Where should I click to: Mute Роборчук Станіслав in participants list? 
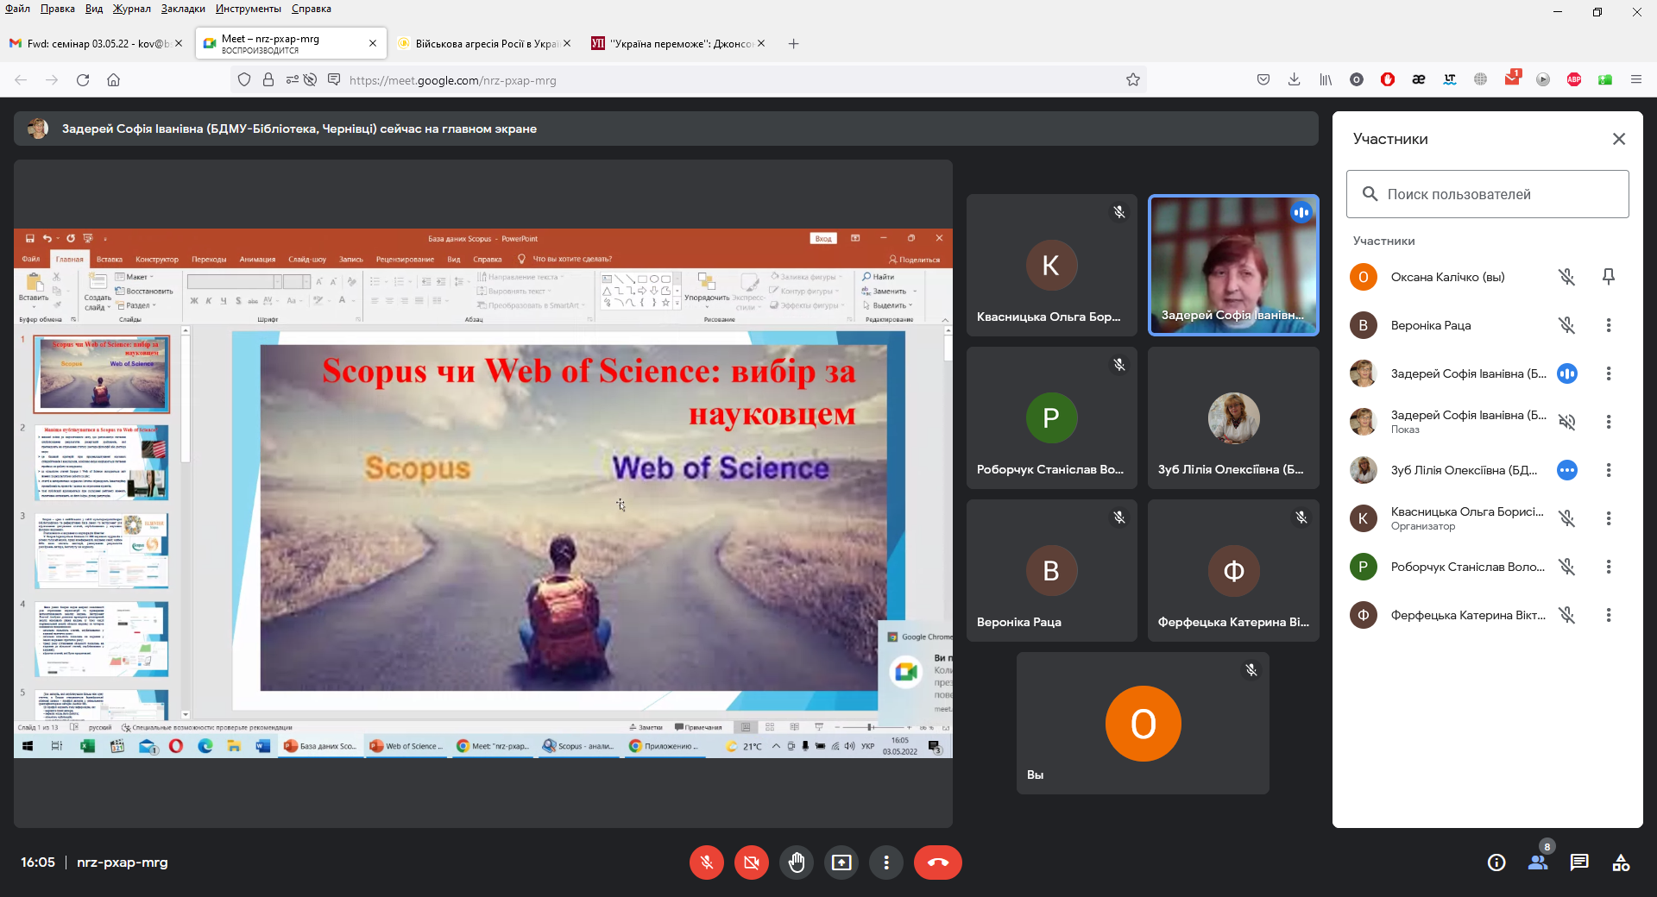coord(1567,567)
